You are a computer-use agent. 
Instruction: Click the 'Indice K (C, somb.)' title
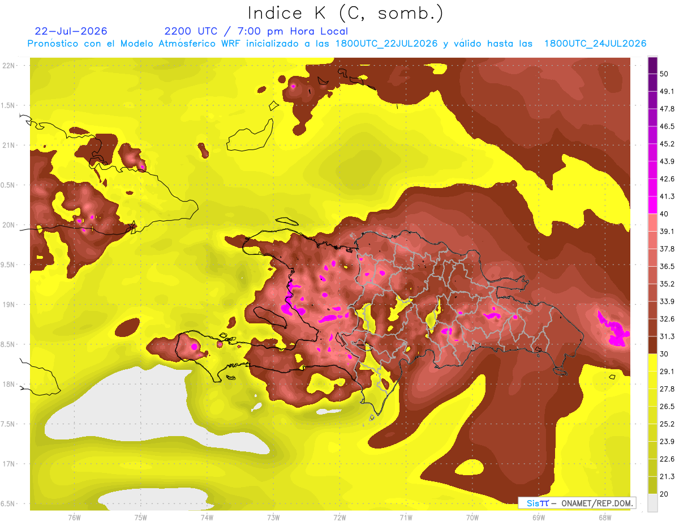(x=345, y=13)
